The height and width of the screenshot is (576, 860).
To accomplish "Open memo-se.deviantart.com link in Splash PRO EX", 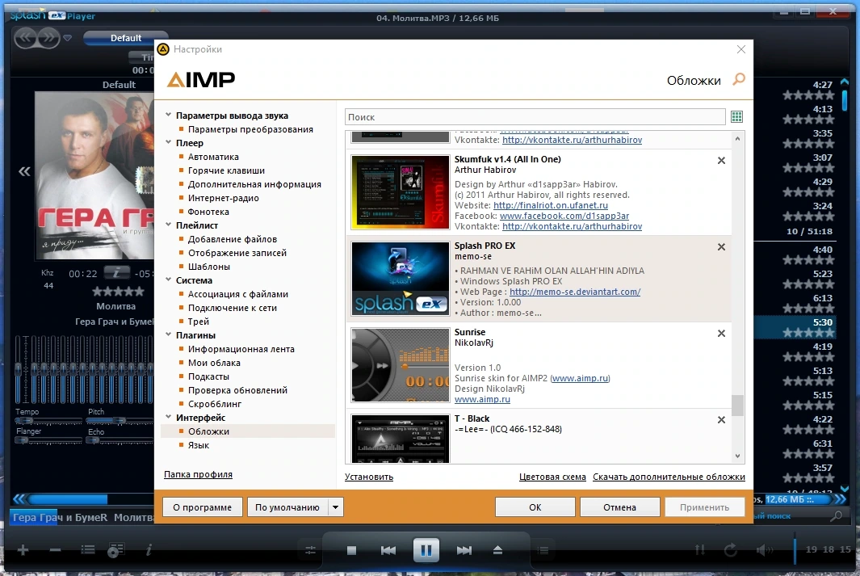I will tap(575, 292).
